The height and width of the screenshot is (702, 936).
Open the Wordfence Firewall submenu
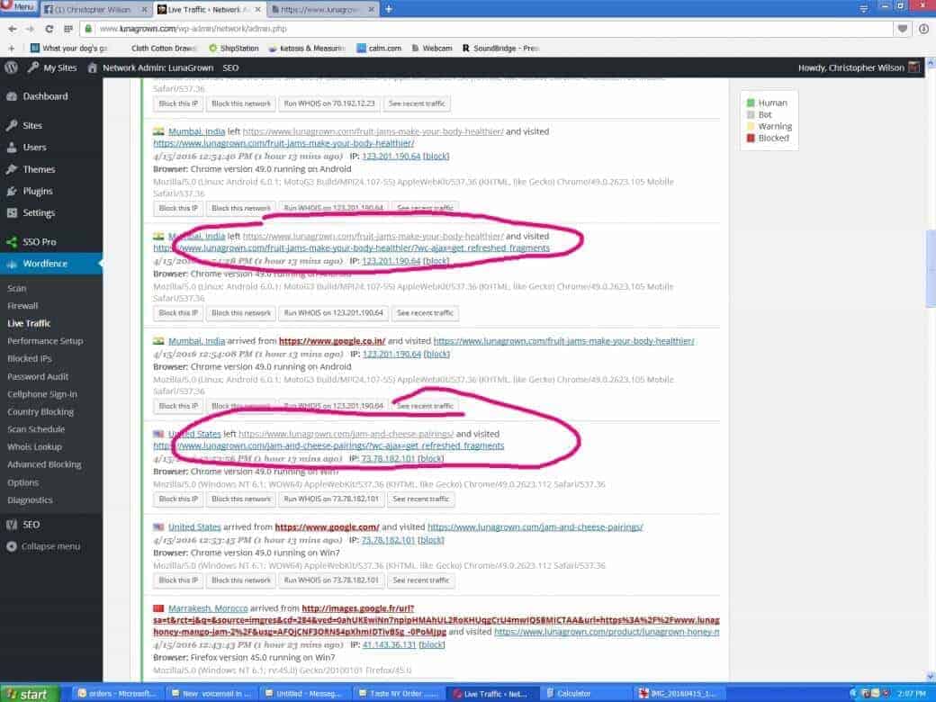tap(22, 306)
